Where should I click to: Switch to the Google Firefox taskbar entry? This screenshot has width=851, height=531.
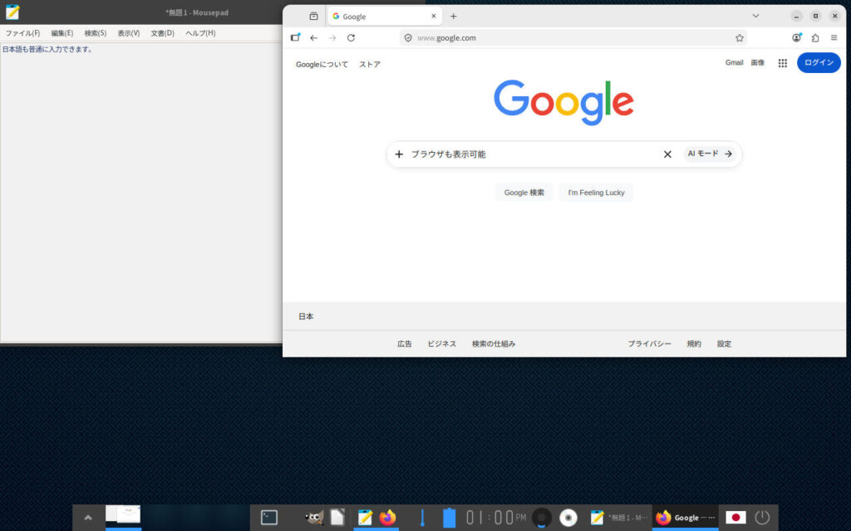click(686, 518)
